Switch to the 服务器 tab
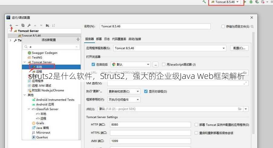273x148 pixels. [x=89, y=39]
